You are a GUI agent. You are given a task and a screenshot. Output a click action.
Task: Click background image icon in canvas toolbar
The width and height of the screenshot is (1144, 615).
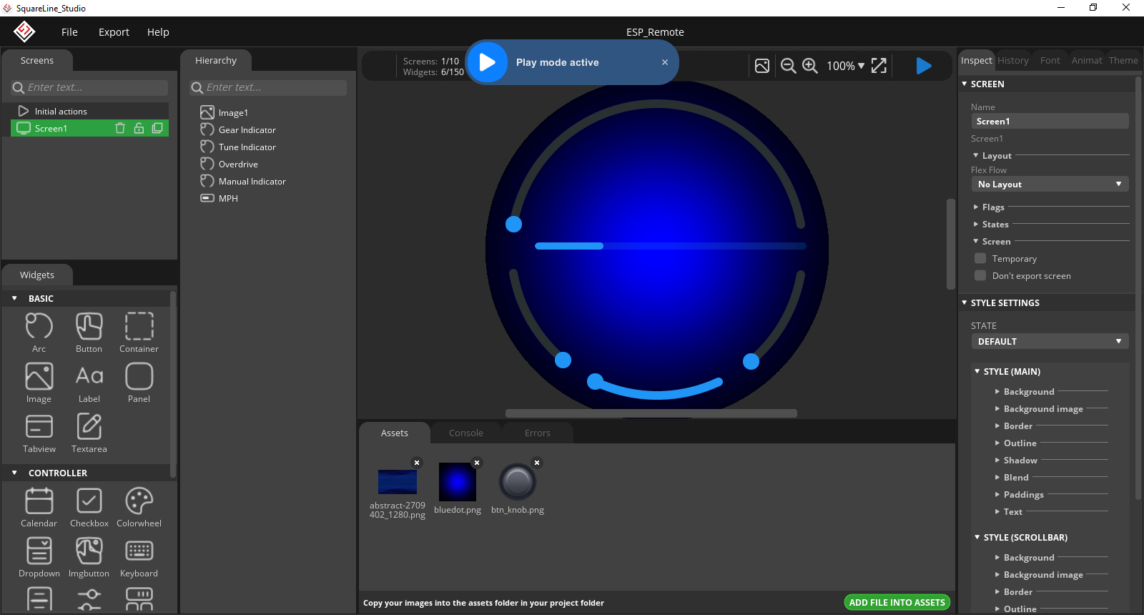(x=762, y=66)
